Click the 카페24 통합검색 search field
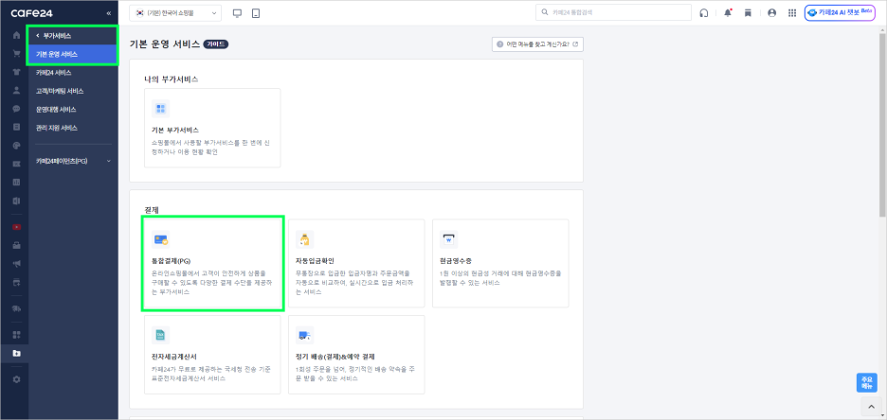Screen dimensions: 887x420 tap(613, 12)
